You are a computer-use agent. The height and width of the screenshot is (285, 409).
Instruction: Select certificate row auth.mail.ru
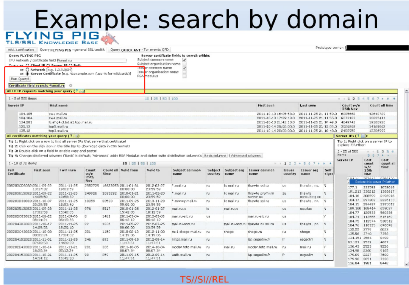tap(170, 257)
